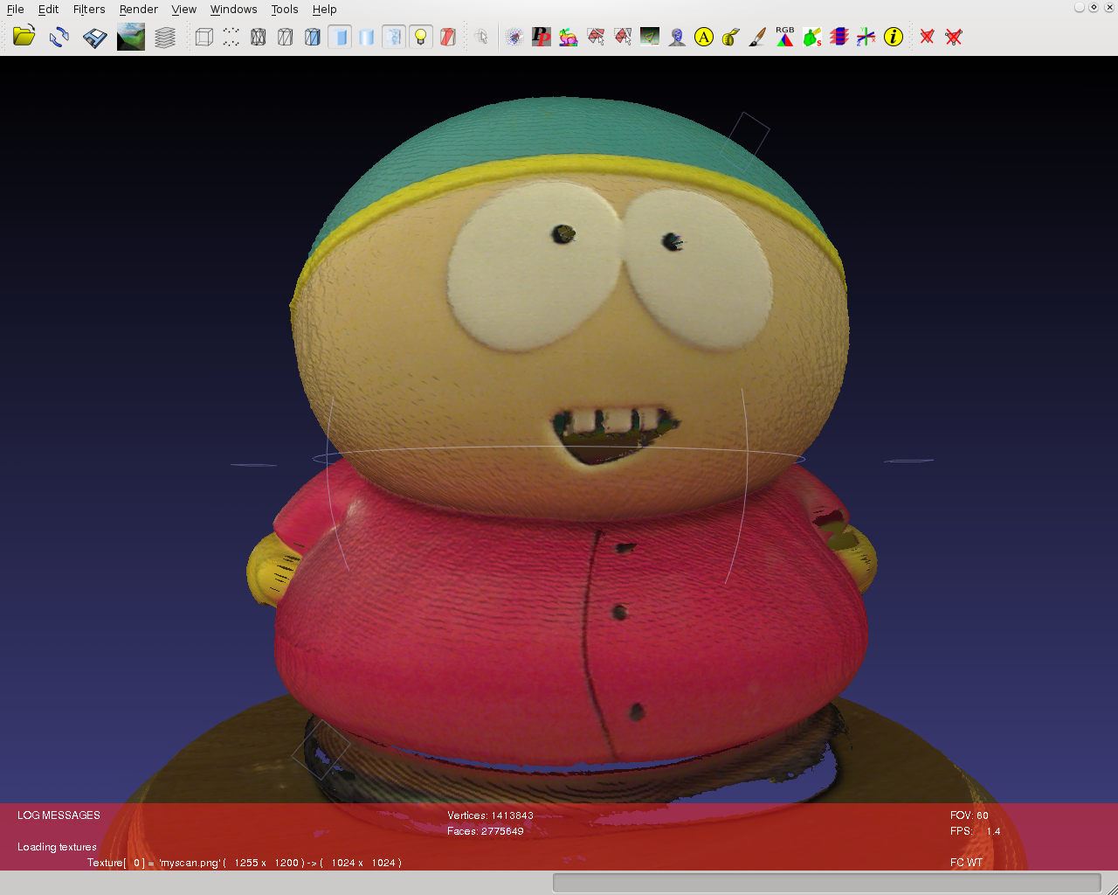Choose the paintbrush painting tool
Image resolution: width=1118 pixels, height=895 pixels.
coord(758,37)
